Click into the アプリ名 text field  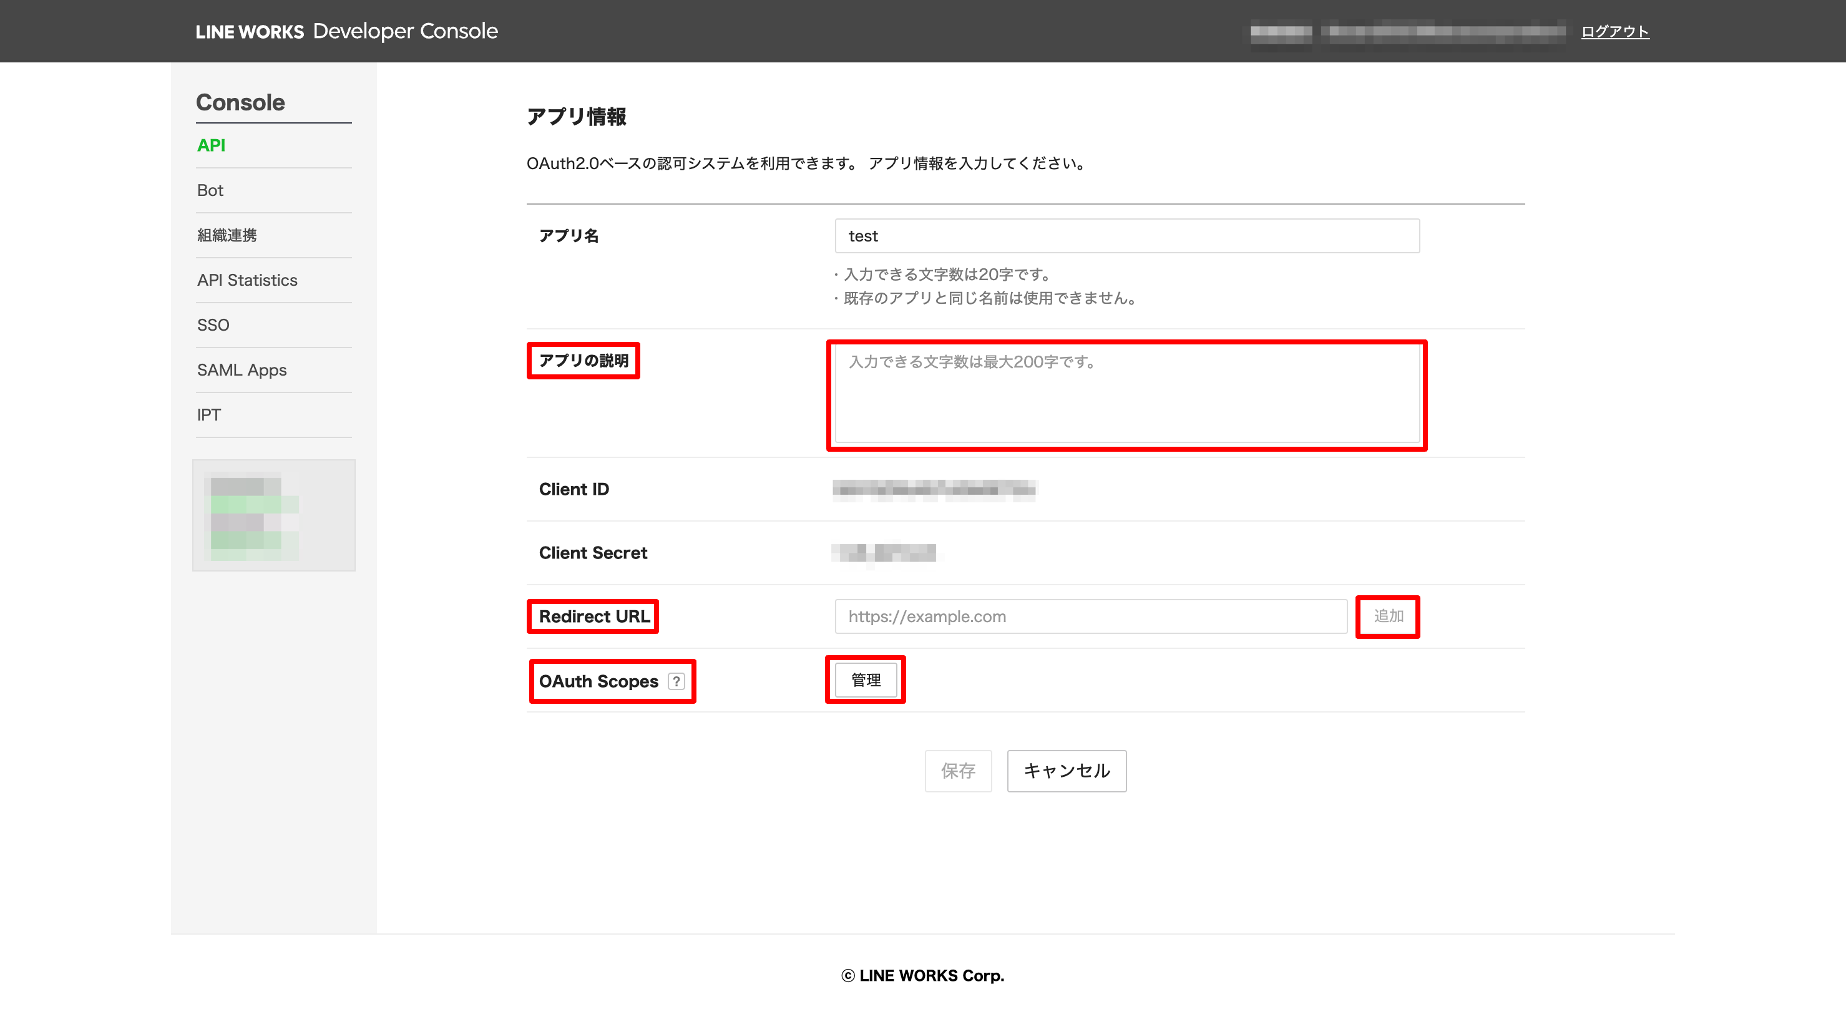(1126, 236)
